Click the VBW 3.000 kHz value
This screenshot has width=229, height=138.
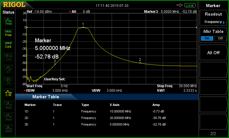pyautogui.click(x=114, y=91)
